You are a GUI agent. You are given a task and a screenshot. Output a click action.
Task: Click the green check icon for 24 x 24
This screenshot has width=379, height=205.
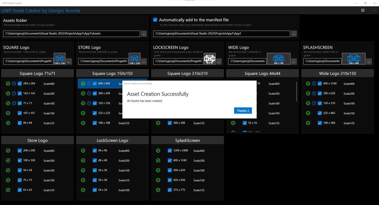(x=83, y=190)
